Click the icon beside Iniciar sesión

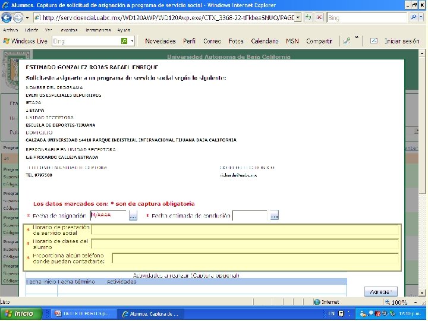pyautogui.click(x=374, y=41)
